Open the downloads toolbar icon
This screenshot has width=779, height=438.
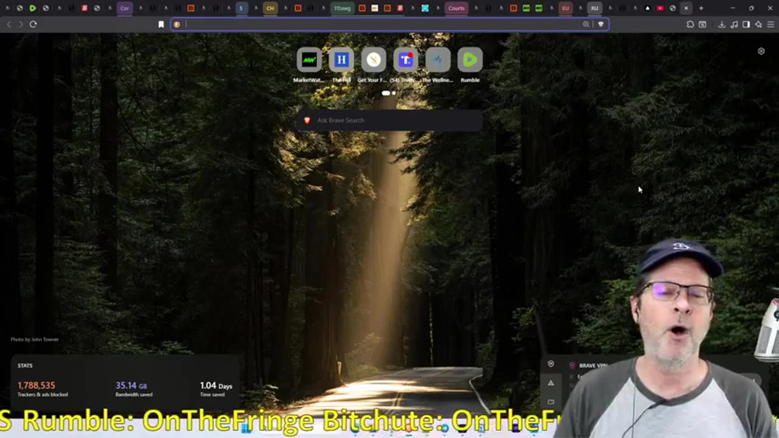pyautogui.click(x=722, y=24)
